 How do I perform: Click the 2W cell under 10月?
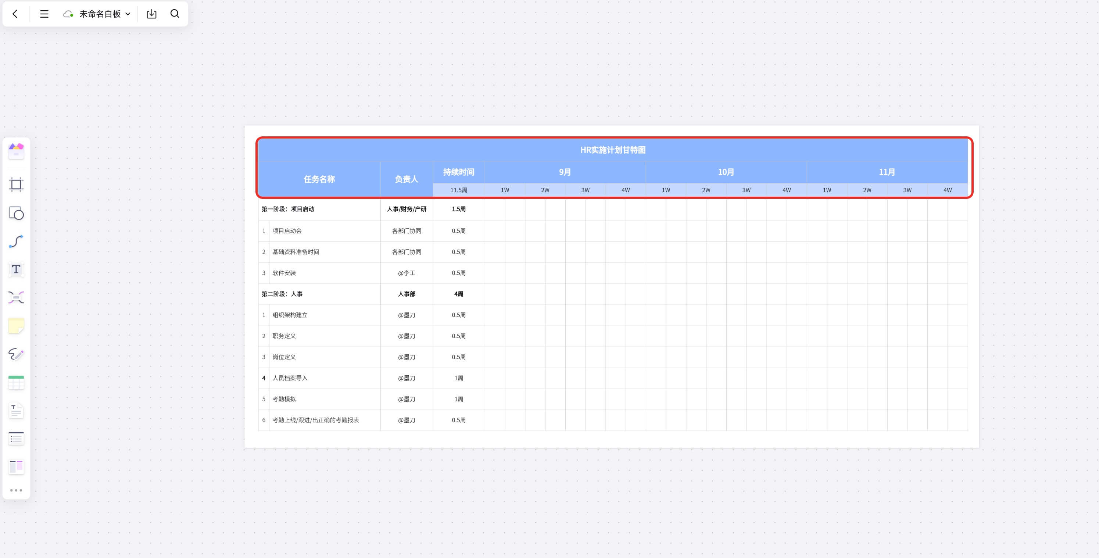[x=706, y=190]
